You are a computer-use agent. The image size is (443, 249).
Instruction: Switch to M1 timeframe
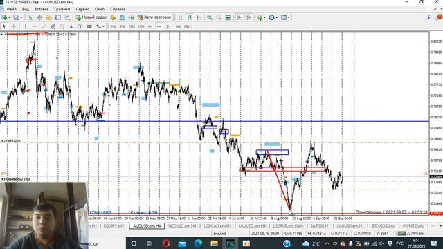(114, 26)
